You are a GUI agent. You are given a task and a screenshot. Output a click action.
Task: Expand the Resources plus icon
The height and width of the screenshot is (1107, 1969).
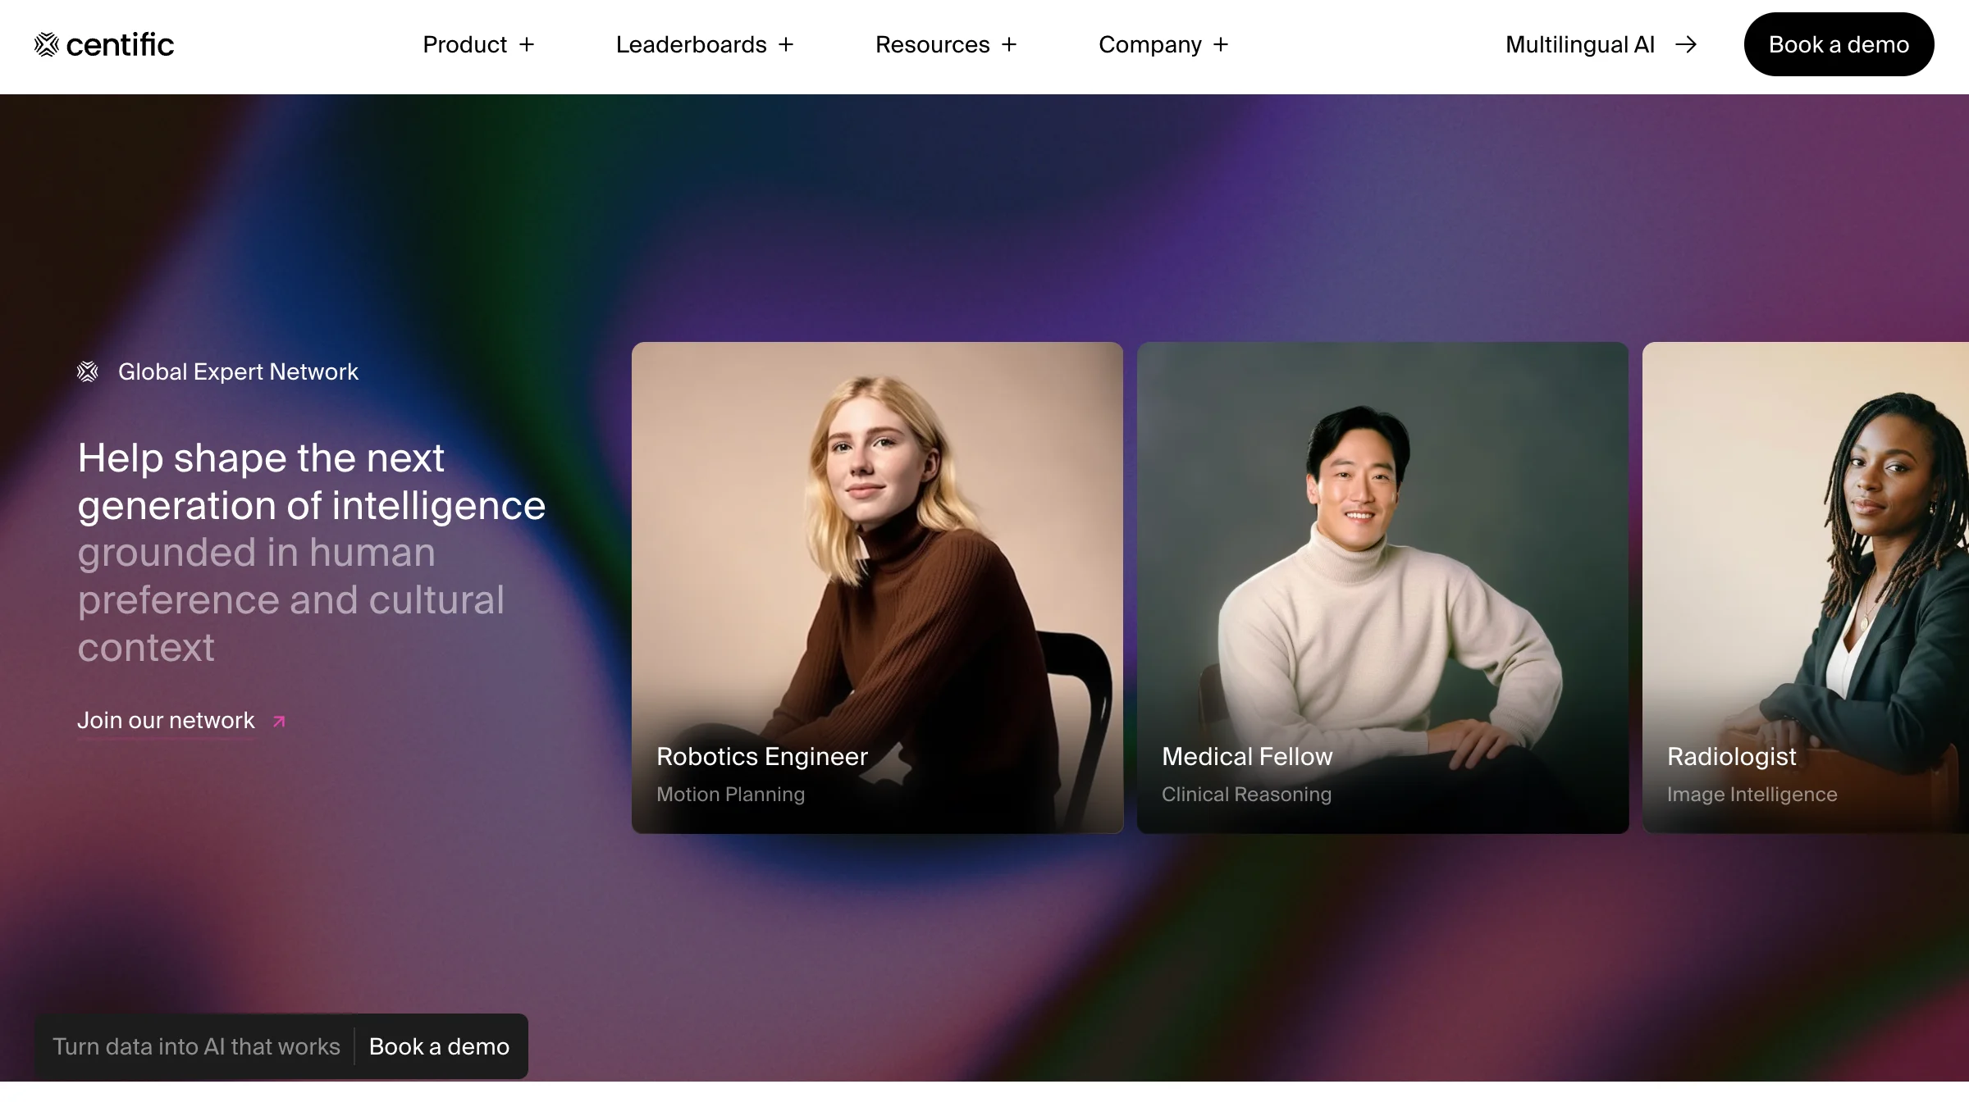[x=1009, y=44]
